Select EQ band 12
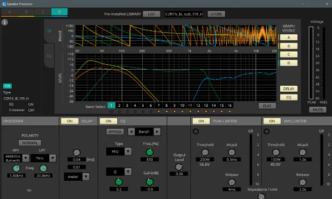This screenshot has height=199, width=332. point(198,106)
